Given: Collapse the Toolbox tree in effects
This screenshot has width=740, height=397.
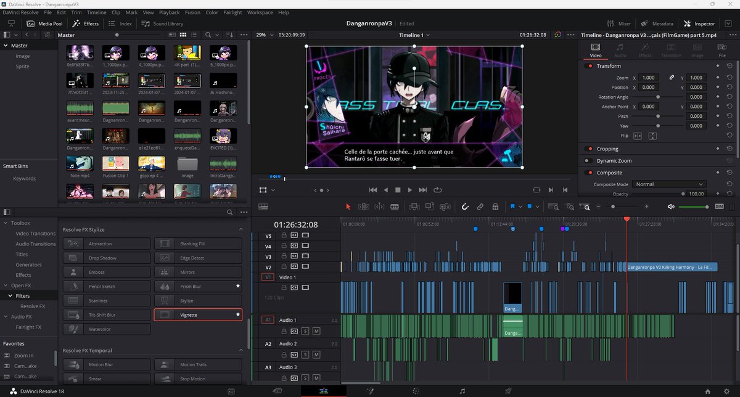Looking at the screenshot, I should (x=6, y=223).
